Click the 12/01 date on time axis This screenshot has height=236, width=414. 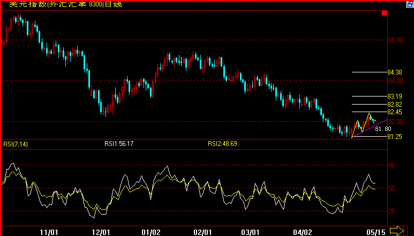101,232
